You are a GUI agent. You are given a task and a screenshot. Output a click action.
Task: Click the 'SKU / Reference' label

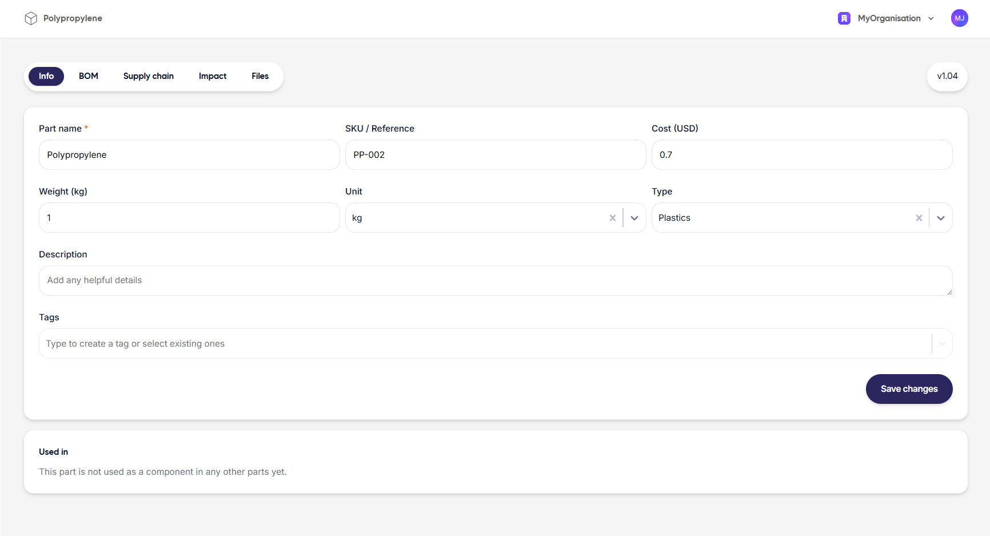(380, 129)
